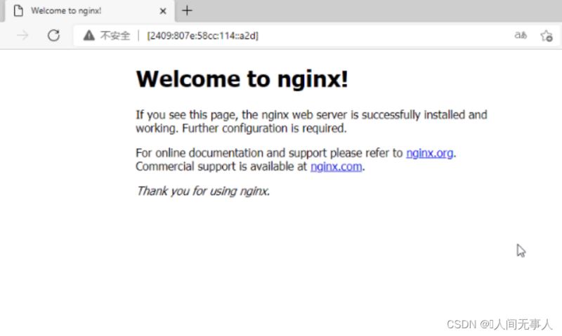Image resolution: width=562 pixels, height=336 pixels.
Task: Click the not secure warning triangle icon
Action: 89,36
